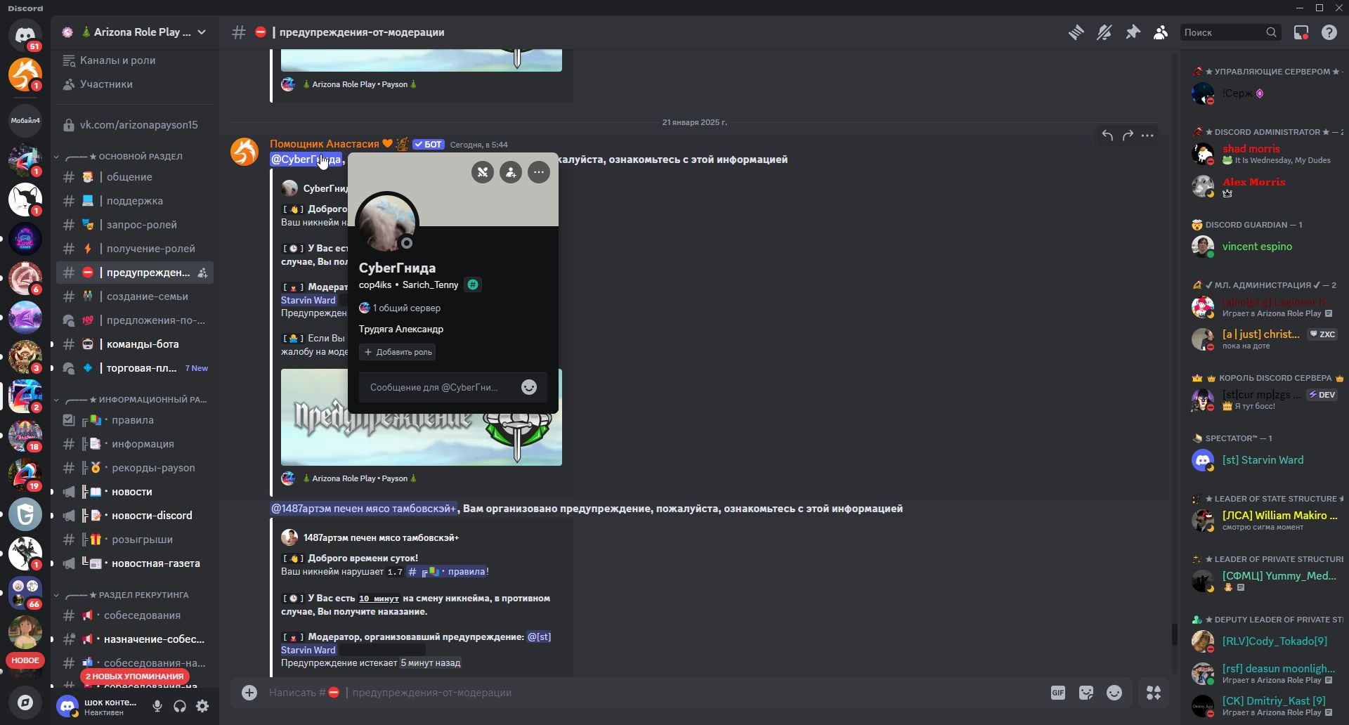Open user settings gear
Screen dimensions: 1349x725
tap(202, 707)
